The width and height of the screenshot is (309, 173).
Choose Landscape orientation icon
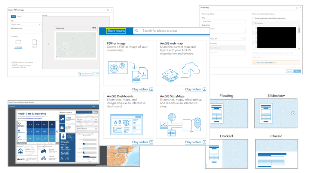coord(18,42)
